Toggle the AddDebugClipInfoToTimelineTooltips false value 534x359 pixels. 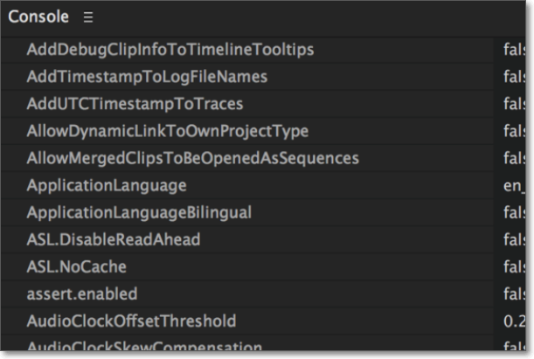tap(514, 50)
